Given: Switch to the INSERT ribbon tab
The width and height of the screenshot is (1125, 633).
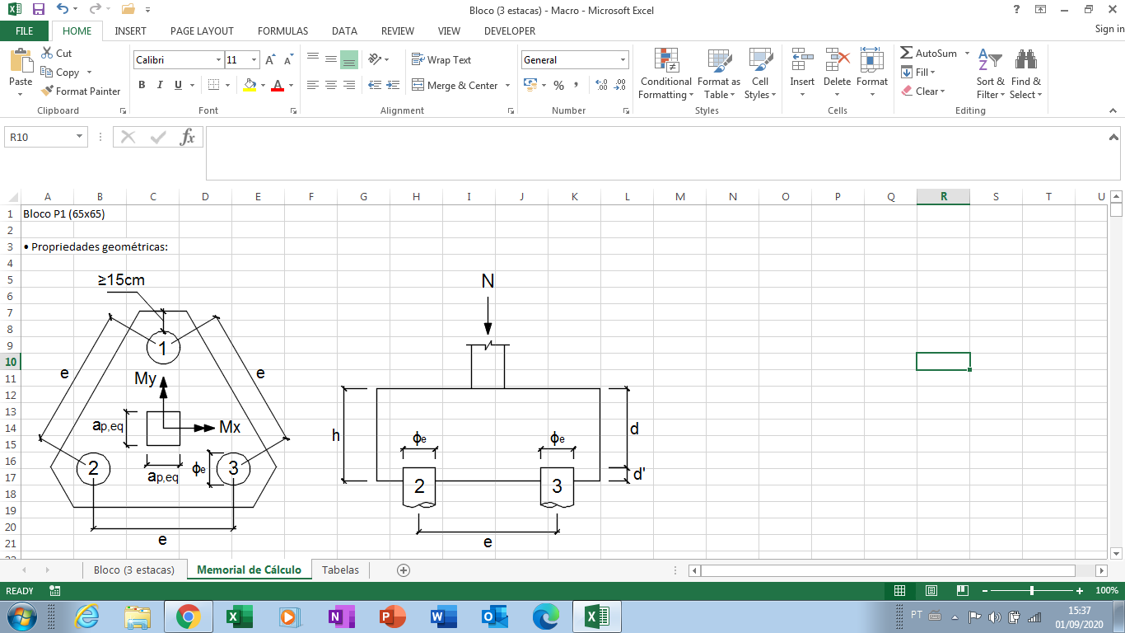Looking at the screenshot, I should 131,31.
